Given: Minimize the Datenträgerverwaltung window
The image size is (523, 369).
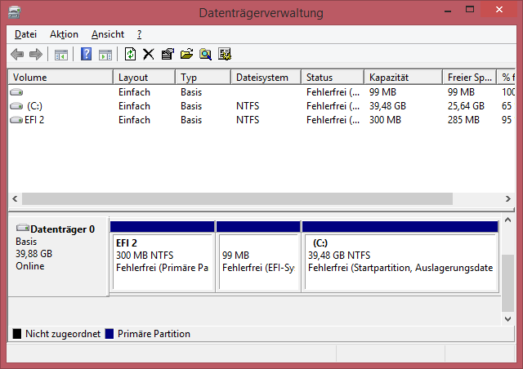Looking at the screenshot, I should click(448, 10).
